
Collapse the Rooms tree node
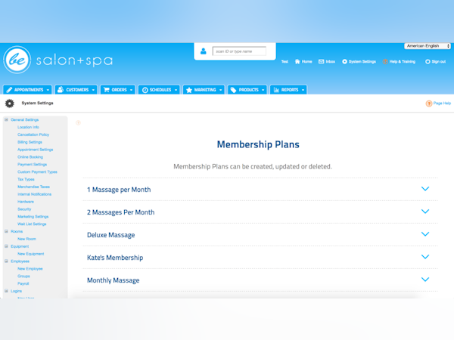6,231
